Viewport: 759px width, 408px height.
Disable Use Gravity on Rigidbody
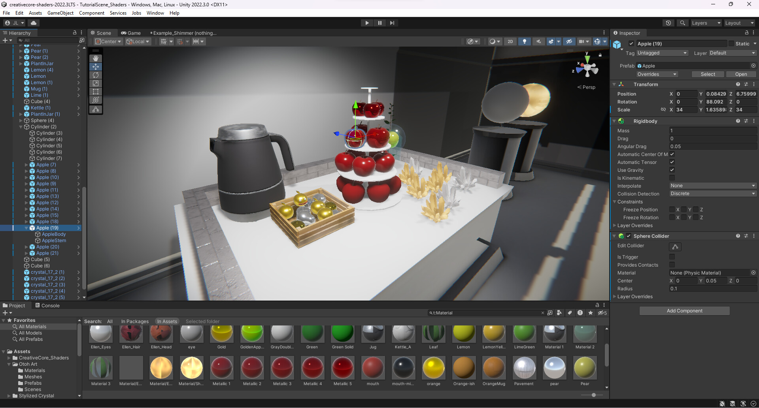coord(672,170)
